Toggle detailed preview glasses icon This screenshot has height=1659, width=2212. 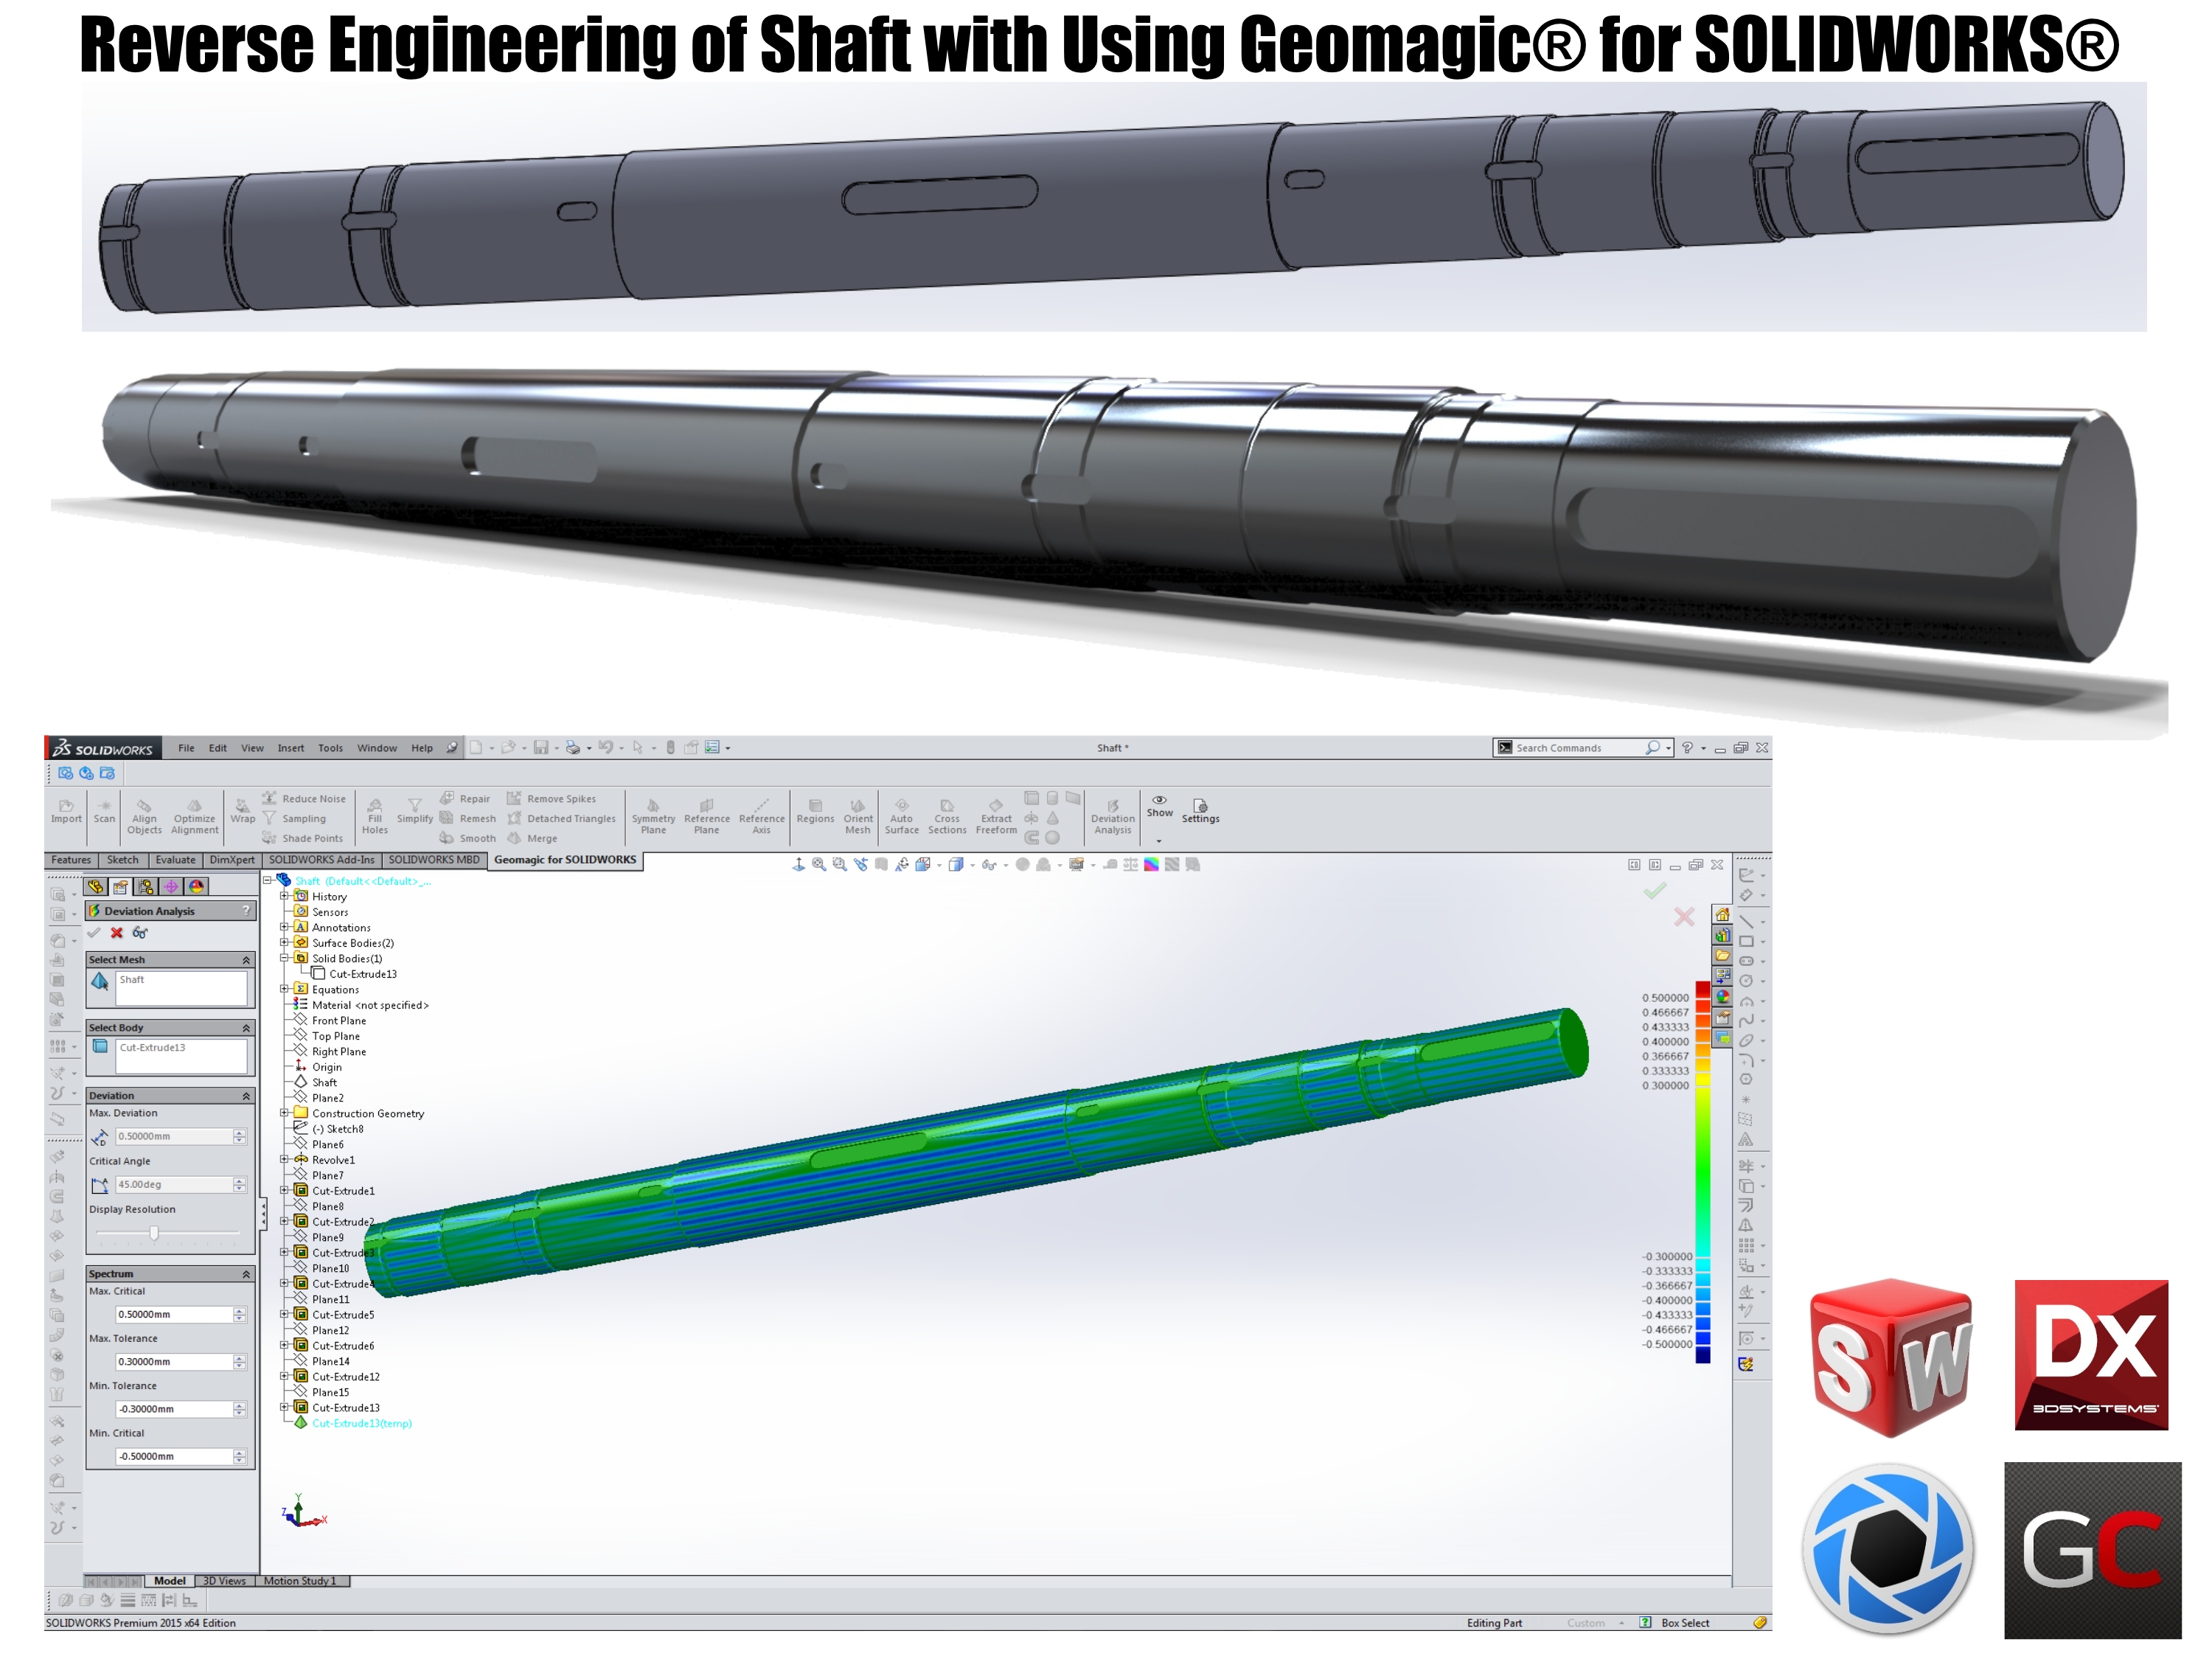(140, 932)
